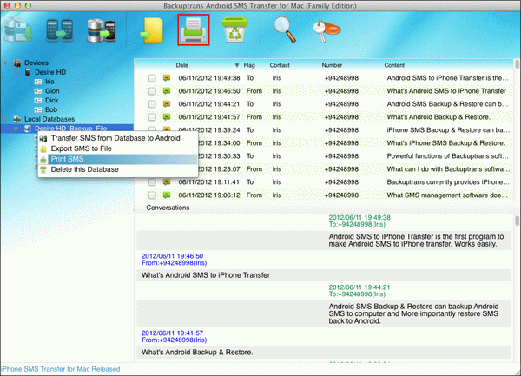
Task: Click the Local Databases icon in the sidebar
Action: click(17, 119)
